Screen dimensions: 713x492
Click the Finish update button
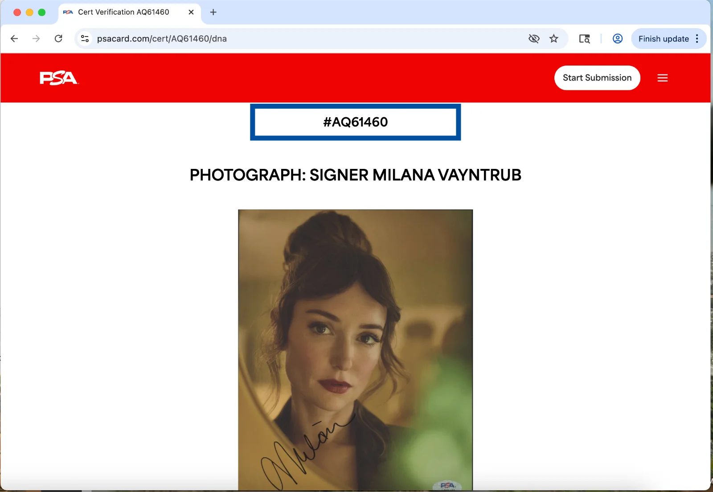click(664, 39)
